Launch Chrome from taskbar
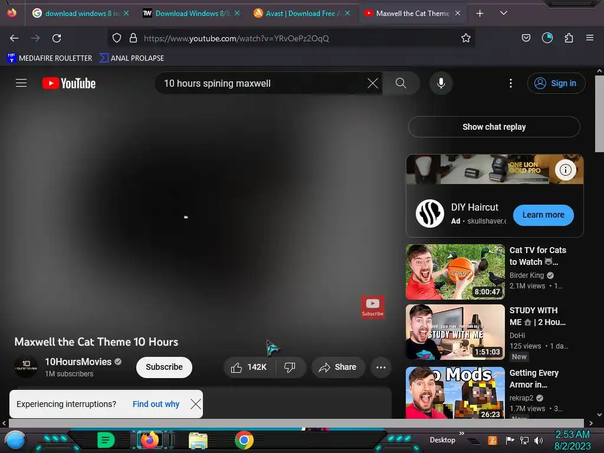Screen dimensions: 604x453 244,440
